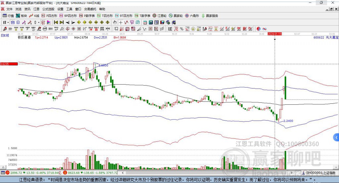Click the colored flag chart icon
The height and width of the screenshot is (183, 339).
(49, 22)
